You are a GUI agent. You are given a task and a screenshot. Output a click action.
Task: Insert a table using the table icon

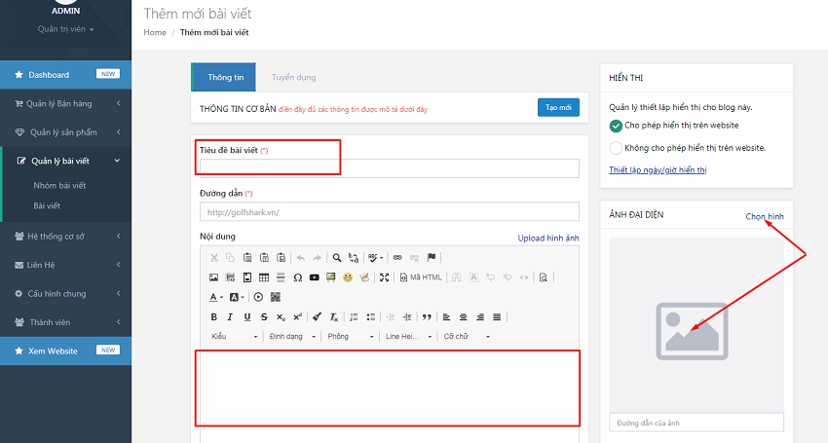(264, 277)
